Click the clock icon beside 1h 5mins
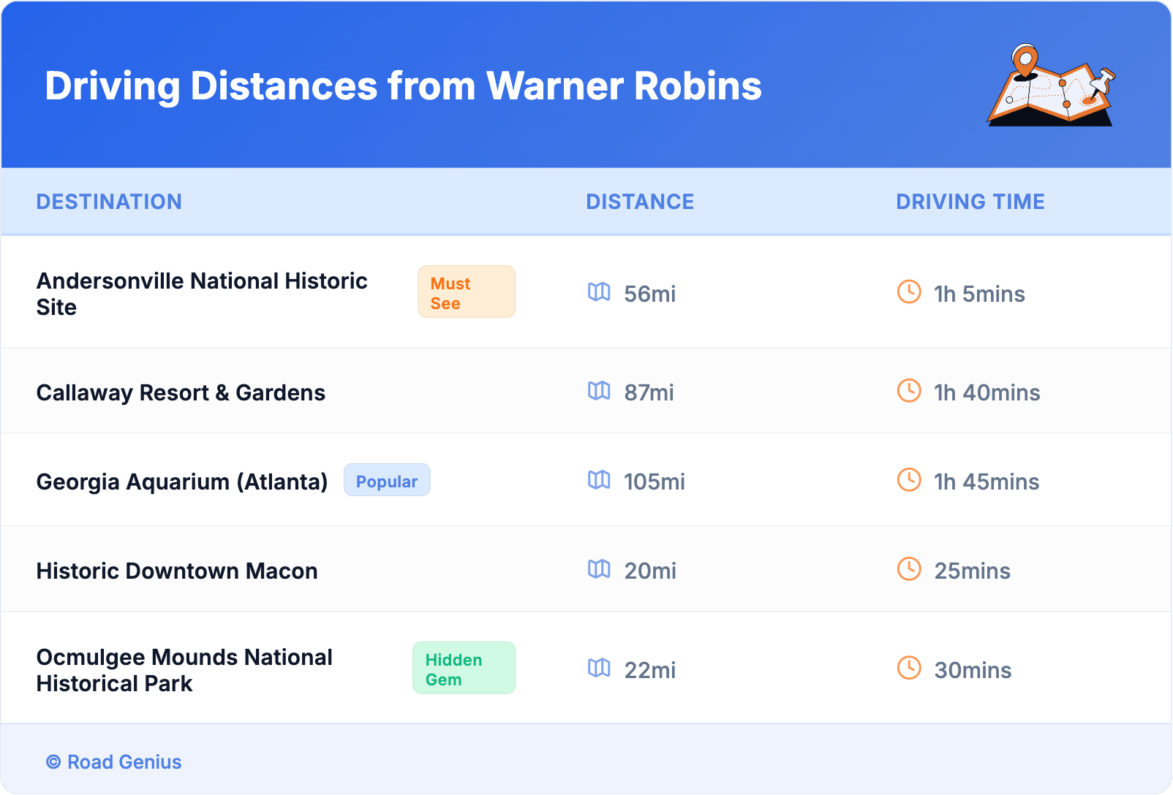This screenshot has height=795, width=1173. [909, 292]
